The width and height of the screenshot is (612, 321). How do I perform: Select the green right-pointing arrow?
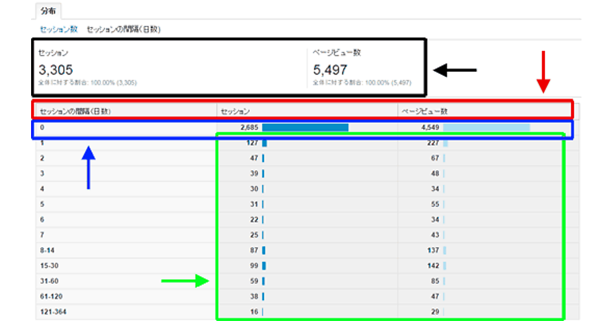tap(186, 281)
